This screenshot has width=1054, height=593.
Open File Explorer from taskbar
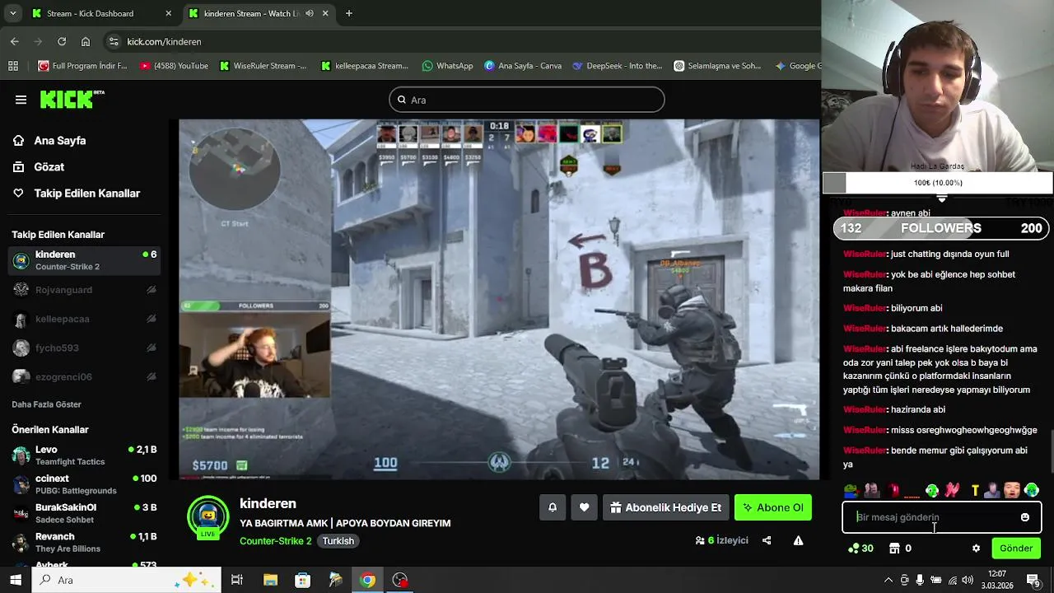click(270, 580)
